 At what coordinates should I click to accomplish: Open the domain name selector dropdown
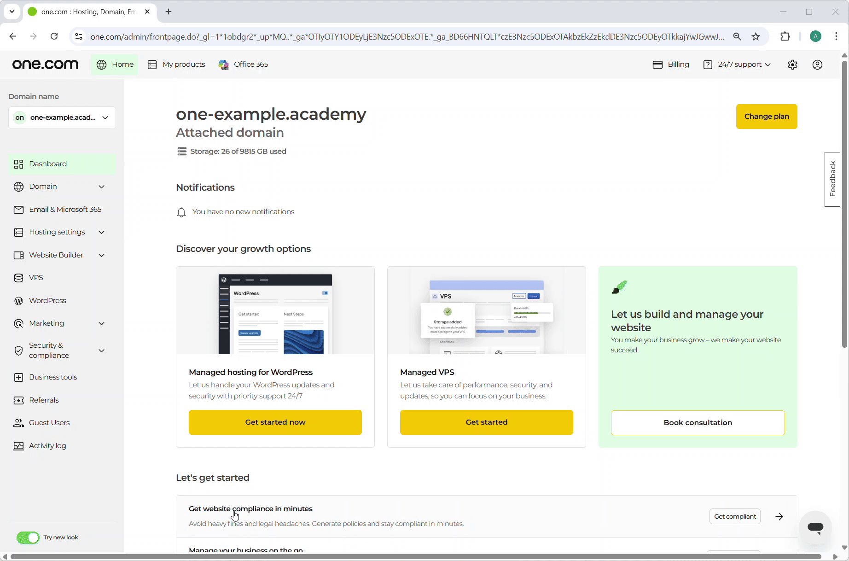[x=62, y=117]
